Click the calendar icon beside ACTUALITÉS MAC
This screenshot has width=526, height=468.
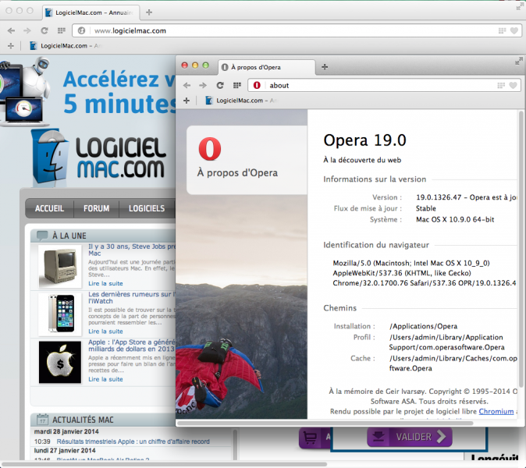42,420
